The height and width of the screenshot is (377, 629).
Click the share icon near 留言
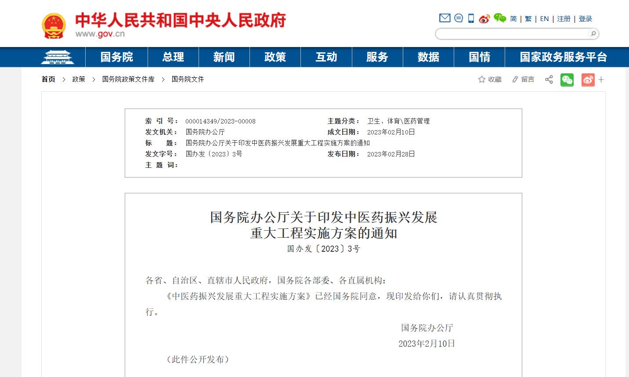pos(549,80)
